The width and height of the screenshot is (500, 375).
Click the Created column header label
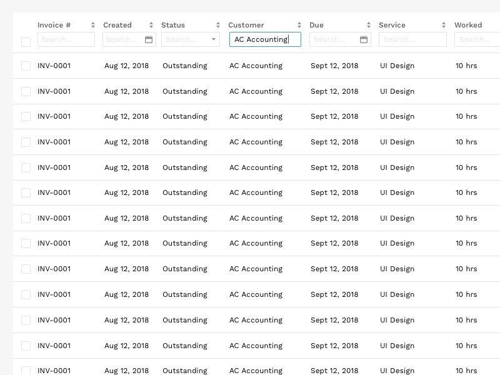click(x=117, y=25)
